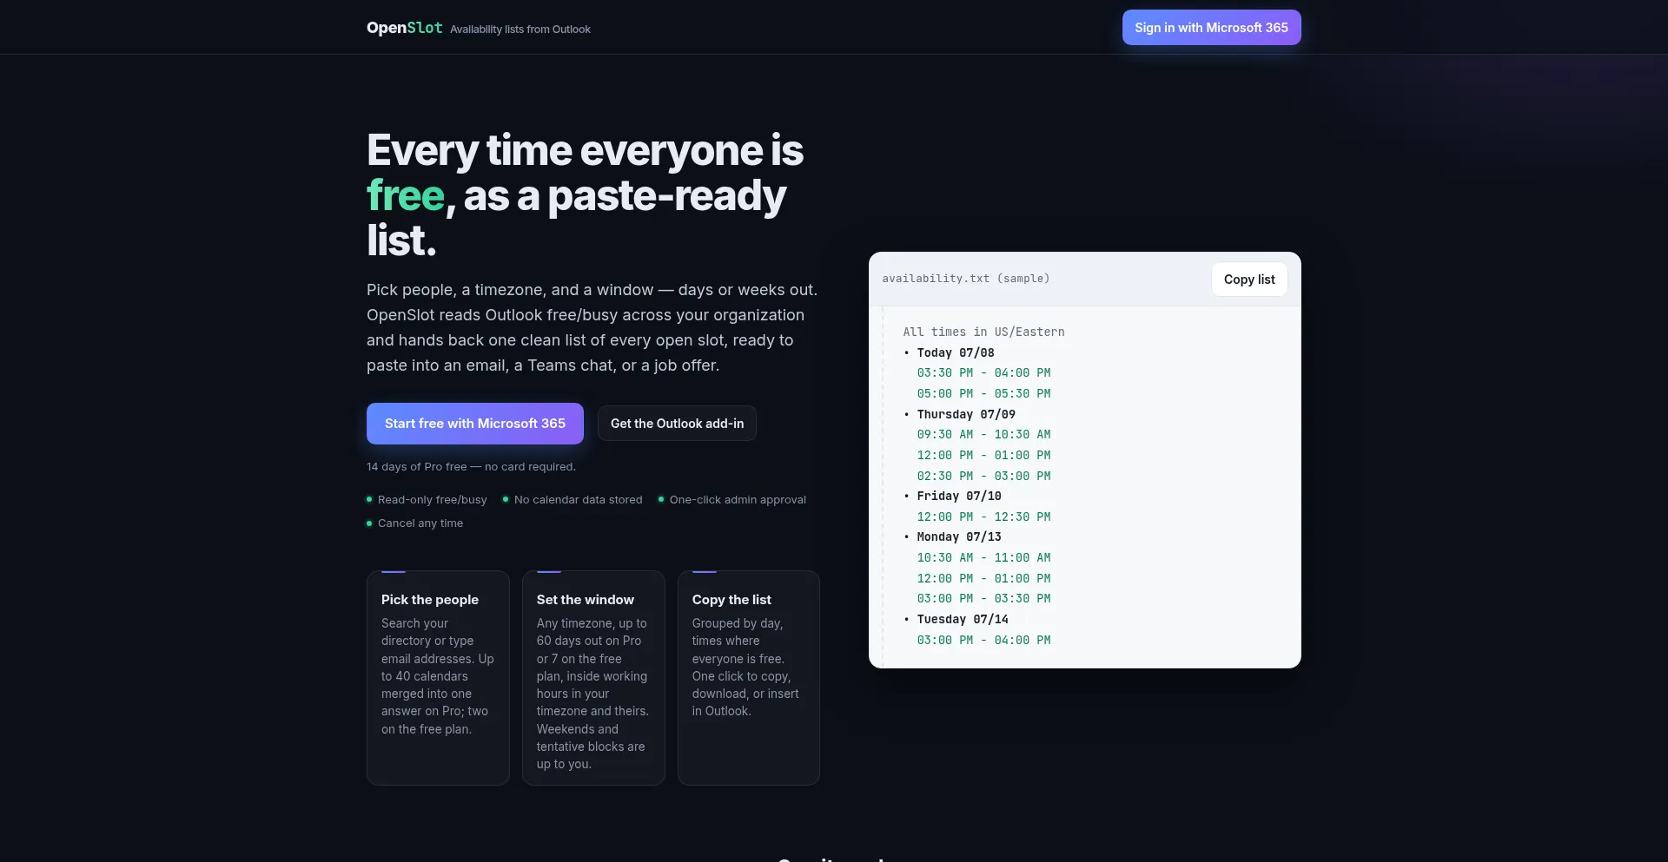The image size is (1668, 862).
Task: Select Tuesday slot 03:00 PM - 04:00 PM
Action: click(x=983, y=641)
